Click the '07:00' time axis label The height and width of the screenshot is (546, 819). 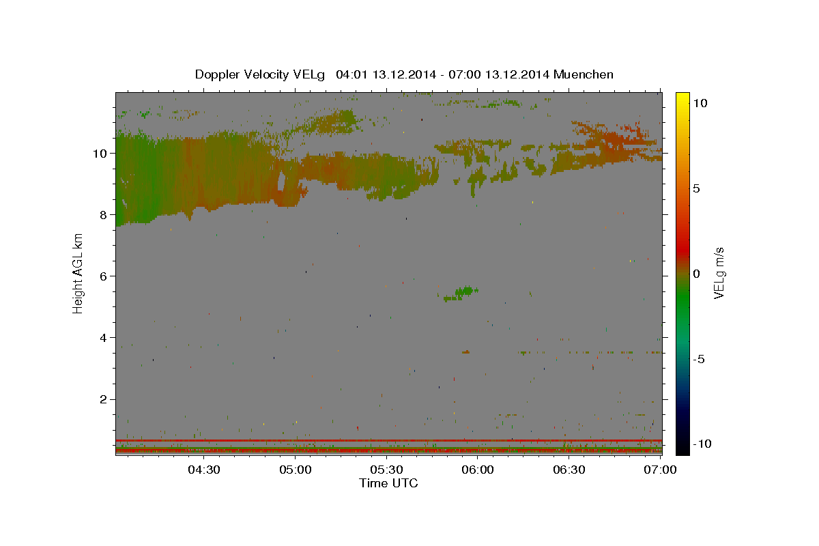(661, 470)
